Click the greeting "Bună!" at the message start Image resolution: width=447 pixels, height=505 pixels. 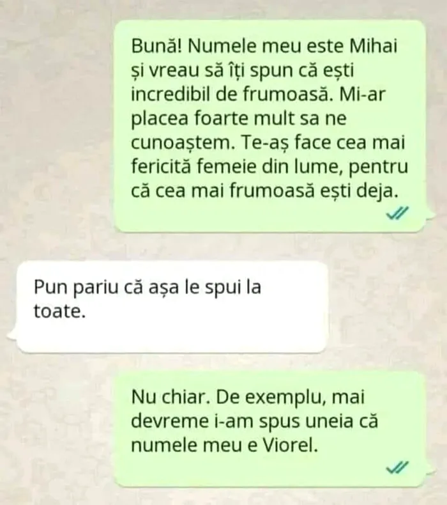156,46
